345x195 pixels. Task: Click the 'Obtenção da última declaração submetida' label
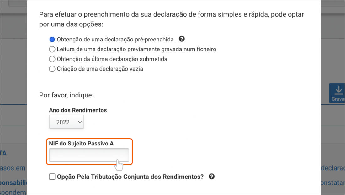(112, 59)
